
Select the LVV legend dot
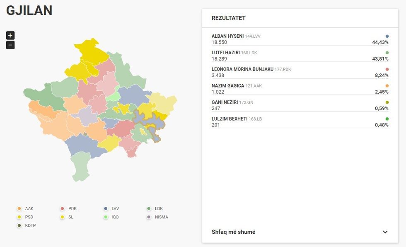pos(106,208)
